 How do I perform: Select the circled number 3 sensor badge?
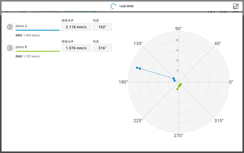(10, 48)
